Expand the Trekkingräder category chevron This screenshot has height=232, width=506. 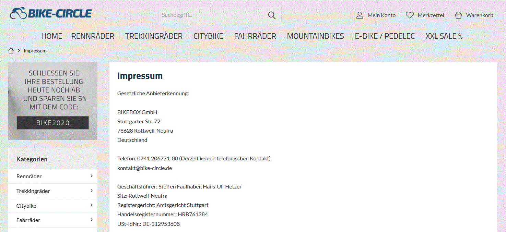[x=92, y=191]
